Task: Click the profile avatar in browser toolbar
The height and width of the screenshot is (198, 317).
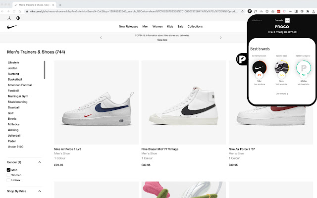Action: (x=314, y=11)
